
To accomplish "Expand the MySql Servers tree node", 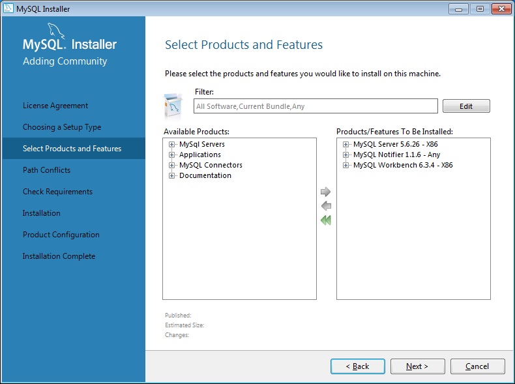I will (x=172, y=145).
